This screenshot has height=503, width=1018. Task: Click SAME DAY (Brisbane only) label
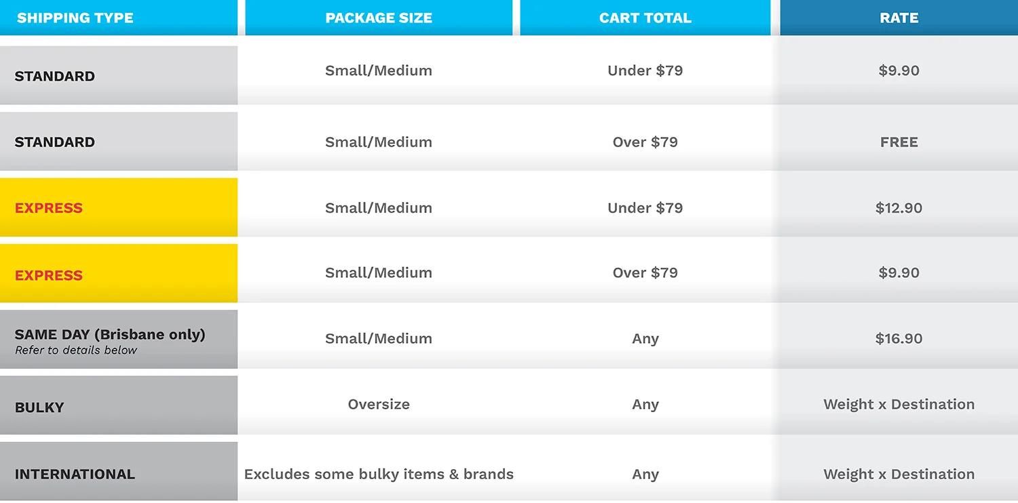[x=110, y=334]
